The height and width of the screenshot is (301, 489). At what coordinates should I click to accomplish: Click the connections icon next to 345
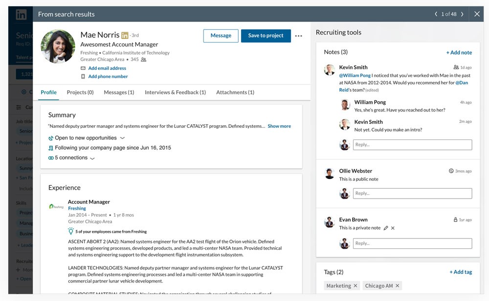tap(143, 60)
